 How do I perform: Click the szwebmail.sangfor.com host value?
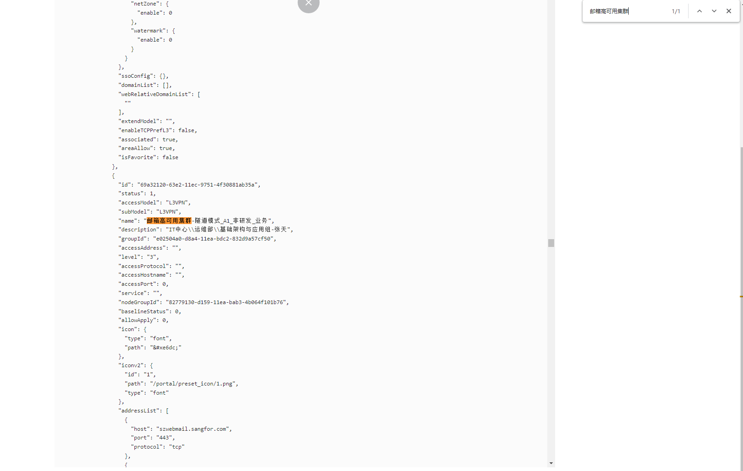tap(194, 429)
